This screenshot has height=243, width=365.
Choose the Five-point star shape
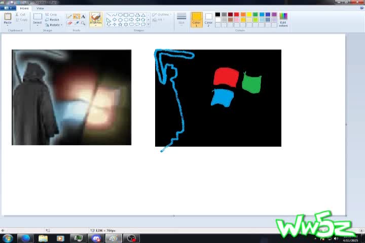120,24
